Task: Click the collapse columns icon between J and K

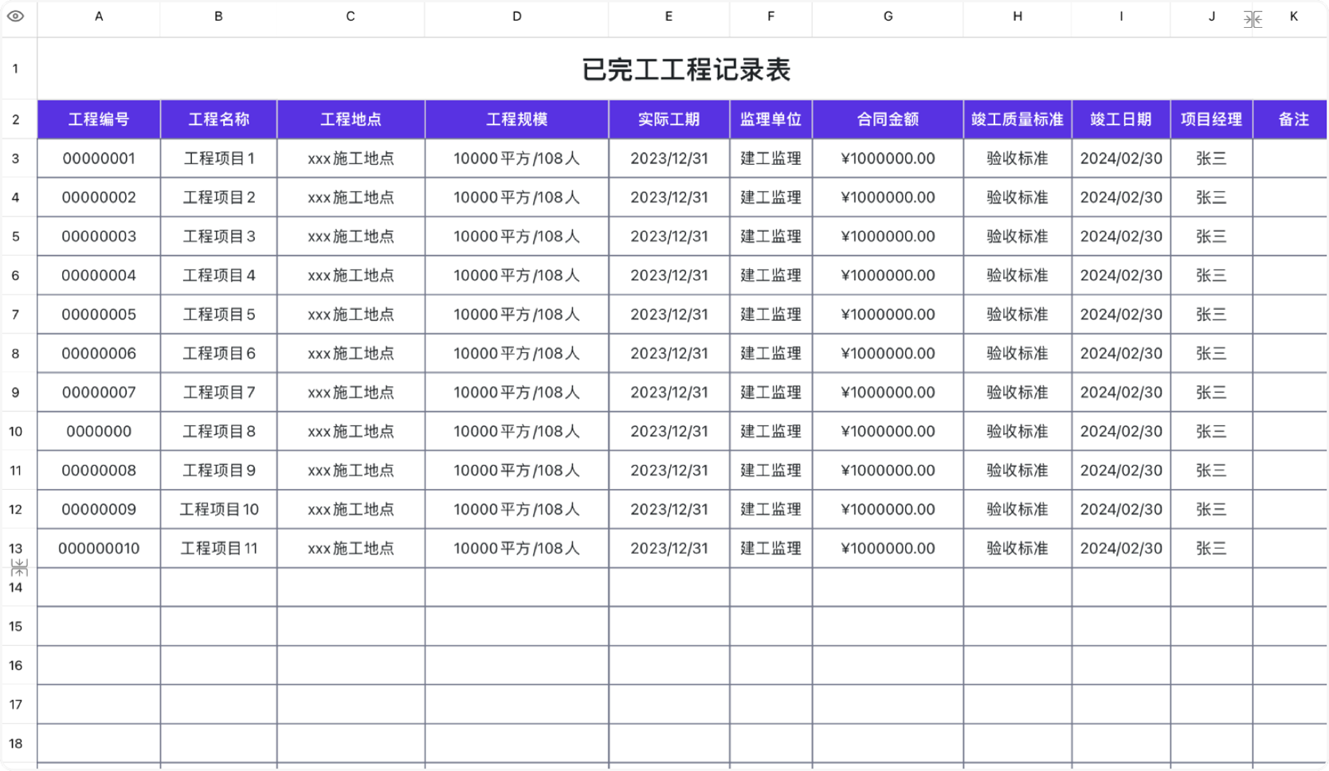Action: pos(1253,19)
